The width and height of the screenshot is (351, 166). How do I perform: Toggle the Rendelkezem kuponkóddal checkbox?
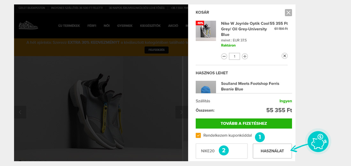coord(198,135)
